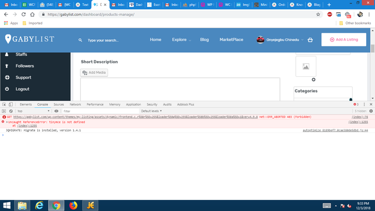
Task: Open Other bookmarks folder
Action: [x=355, y=23]
